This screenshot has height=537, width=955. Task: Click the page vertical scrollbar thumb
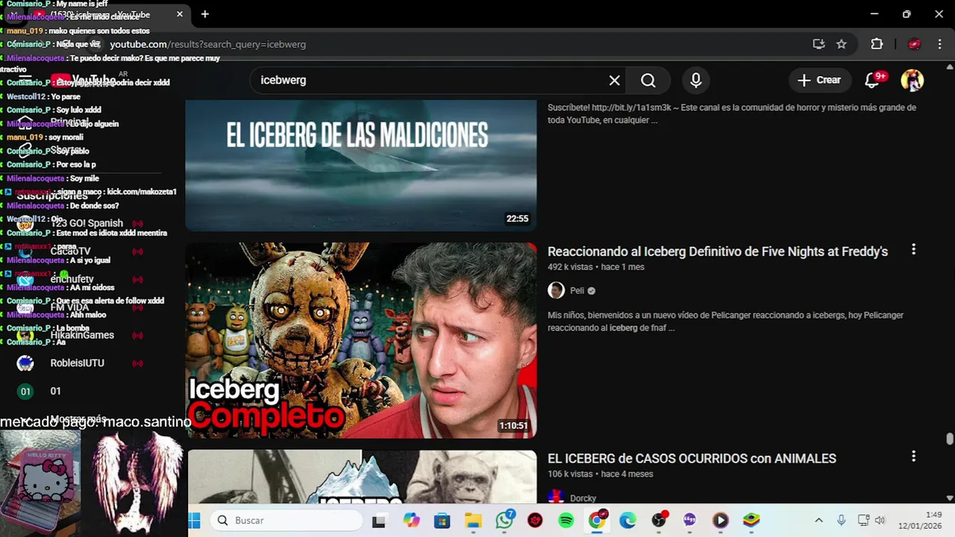point(950,439)
